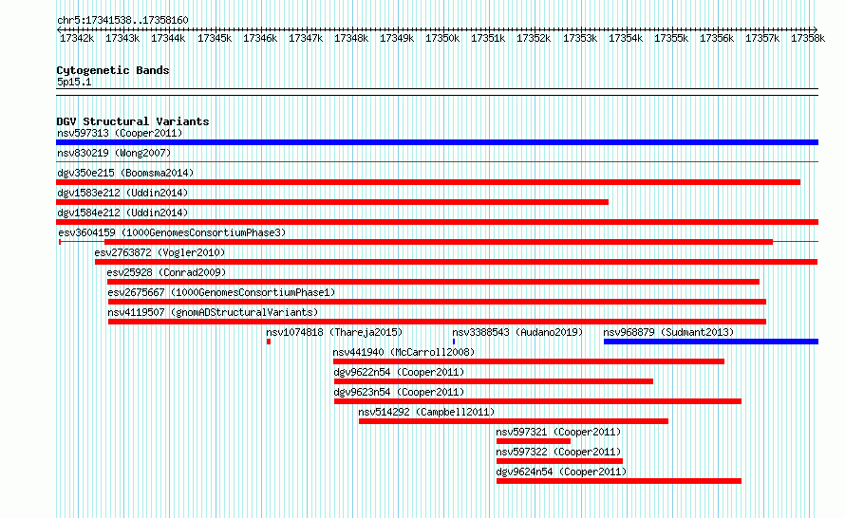Select the dgv1584e212 (Uddin2014) variant bar
Image resolution: width=845 pixels, height=518 pixels.
pyautogui.click(x=437, y=222)
